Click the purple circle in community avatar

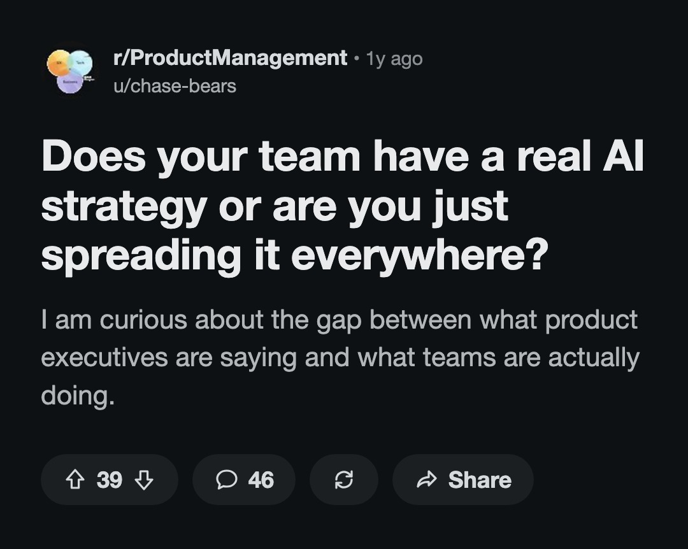(x=70, y=82)
